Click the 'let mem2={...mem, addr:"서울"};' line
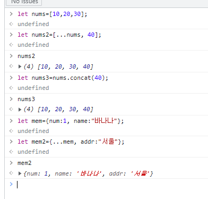 pos(71,142)
